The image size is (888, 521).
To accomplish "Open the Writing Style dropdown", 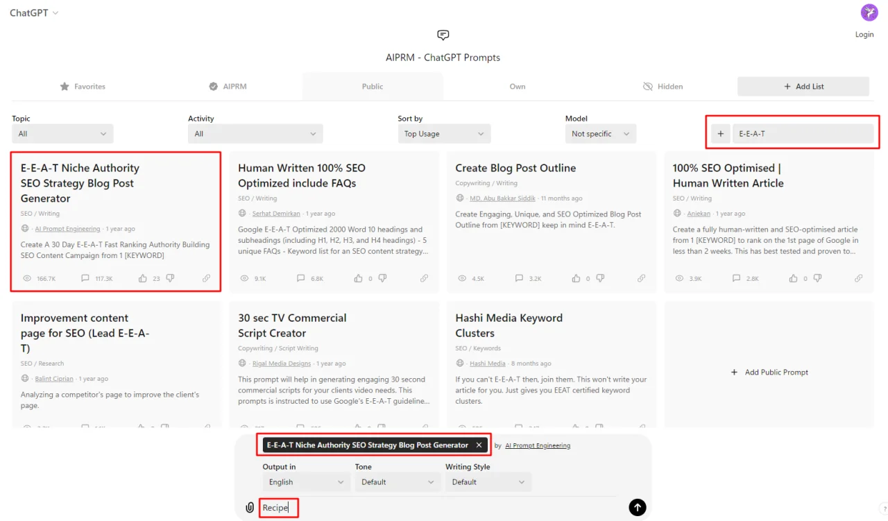I will pyautogui.click(x=488, y=482).
